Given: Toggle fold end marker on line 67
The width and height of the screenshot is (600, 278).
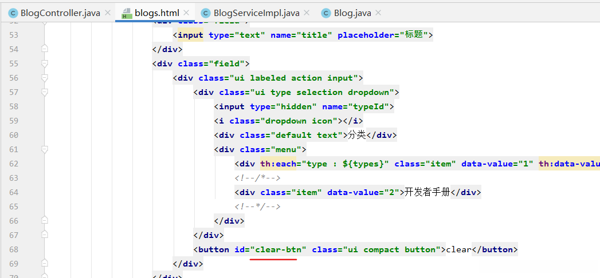Looking at the screenshot, I should click(x=45, y=235).
